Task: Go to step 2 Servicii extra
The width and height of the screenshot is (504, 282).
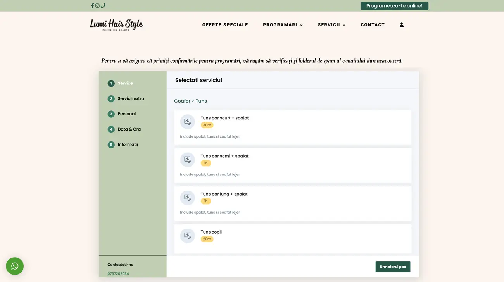Action: point(131,99)
